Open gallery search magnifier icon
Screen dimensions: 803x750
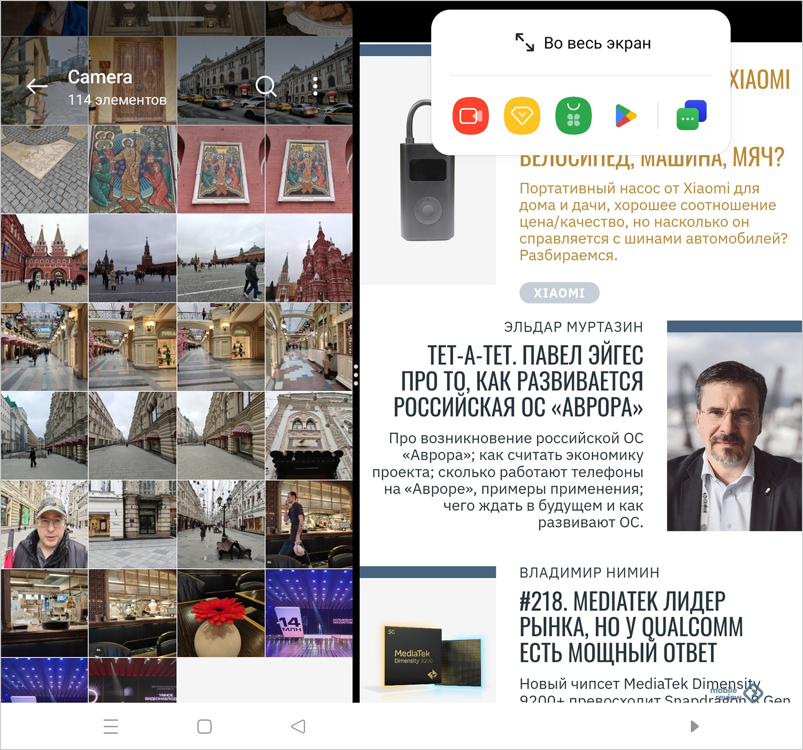click(265, 86)
